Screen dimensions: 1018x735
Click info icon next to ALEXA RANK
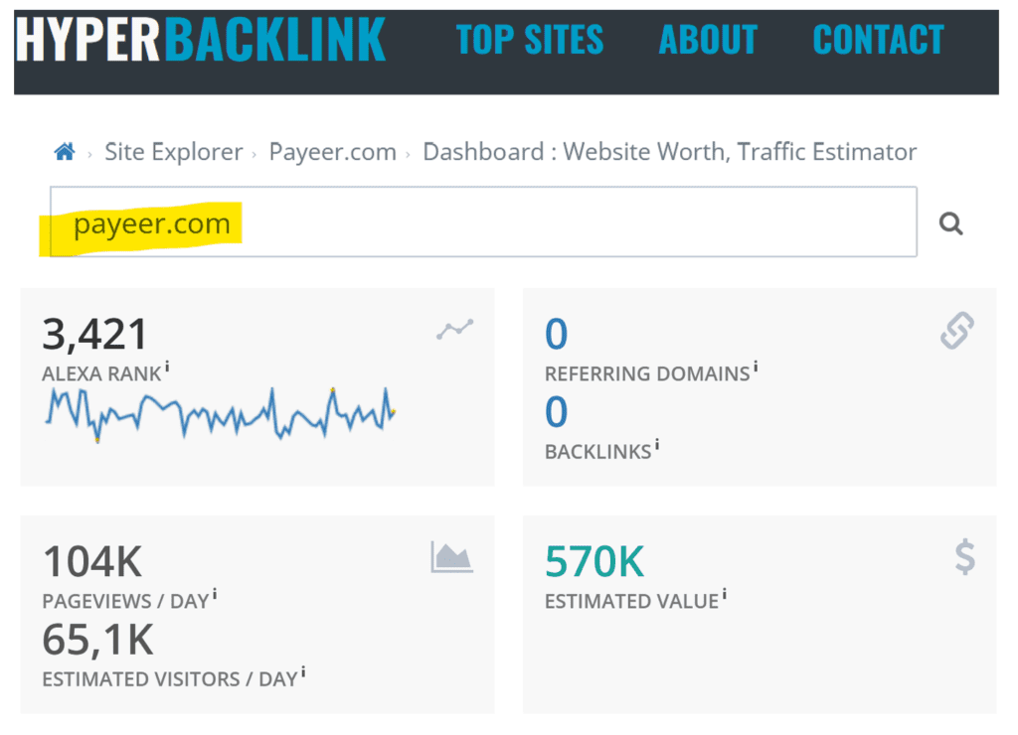coord(167,368)
